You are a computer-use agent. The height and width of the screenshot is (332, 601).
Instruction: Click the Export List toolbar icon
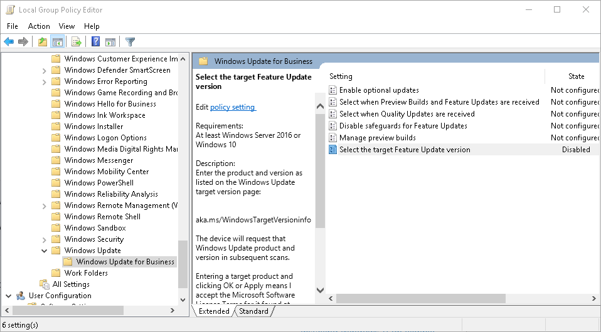(x=77, y=42)
